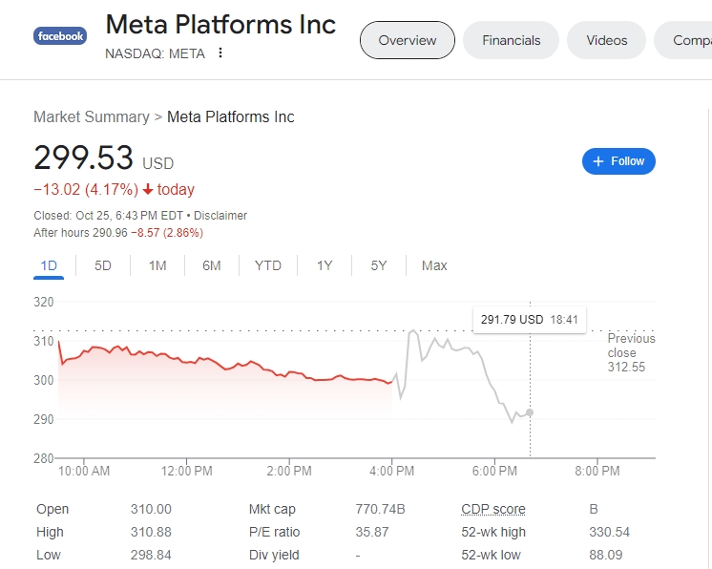Click the Market Summary breadcrumb link
The image size is (712, 569).
pos(92,117)
